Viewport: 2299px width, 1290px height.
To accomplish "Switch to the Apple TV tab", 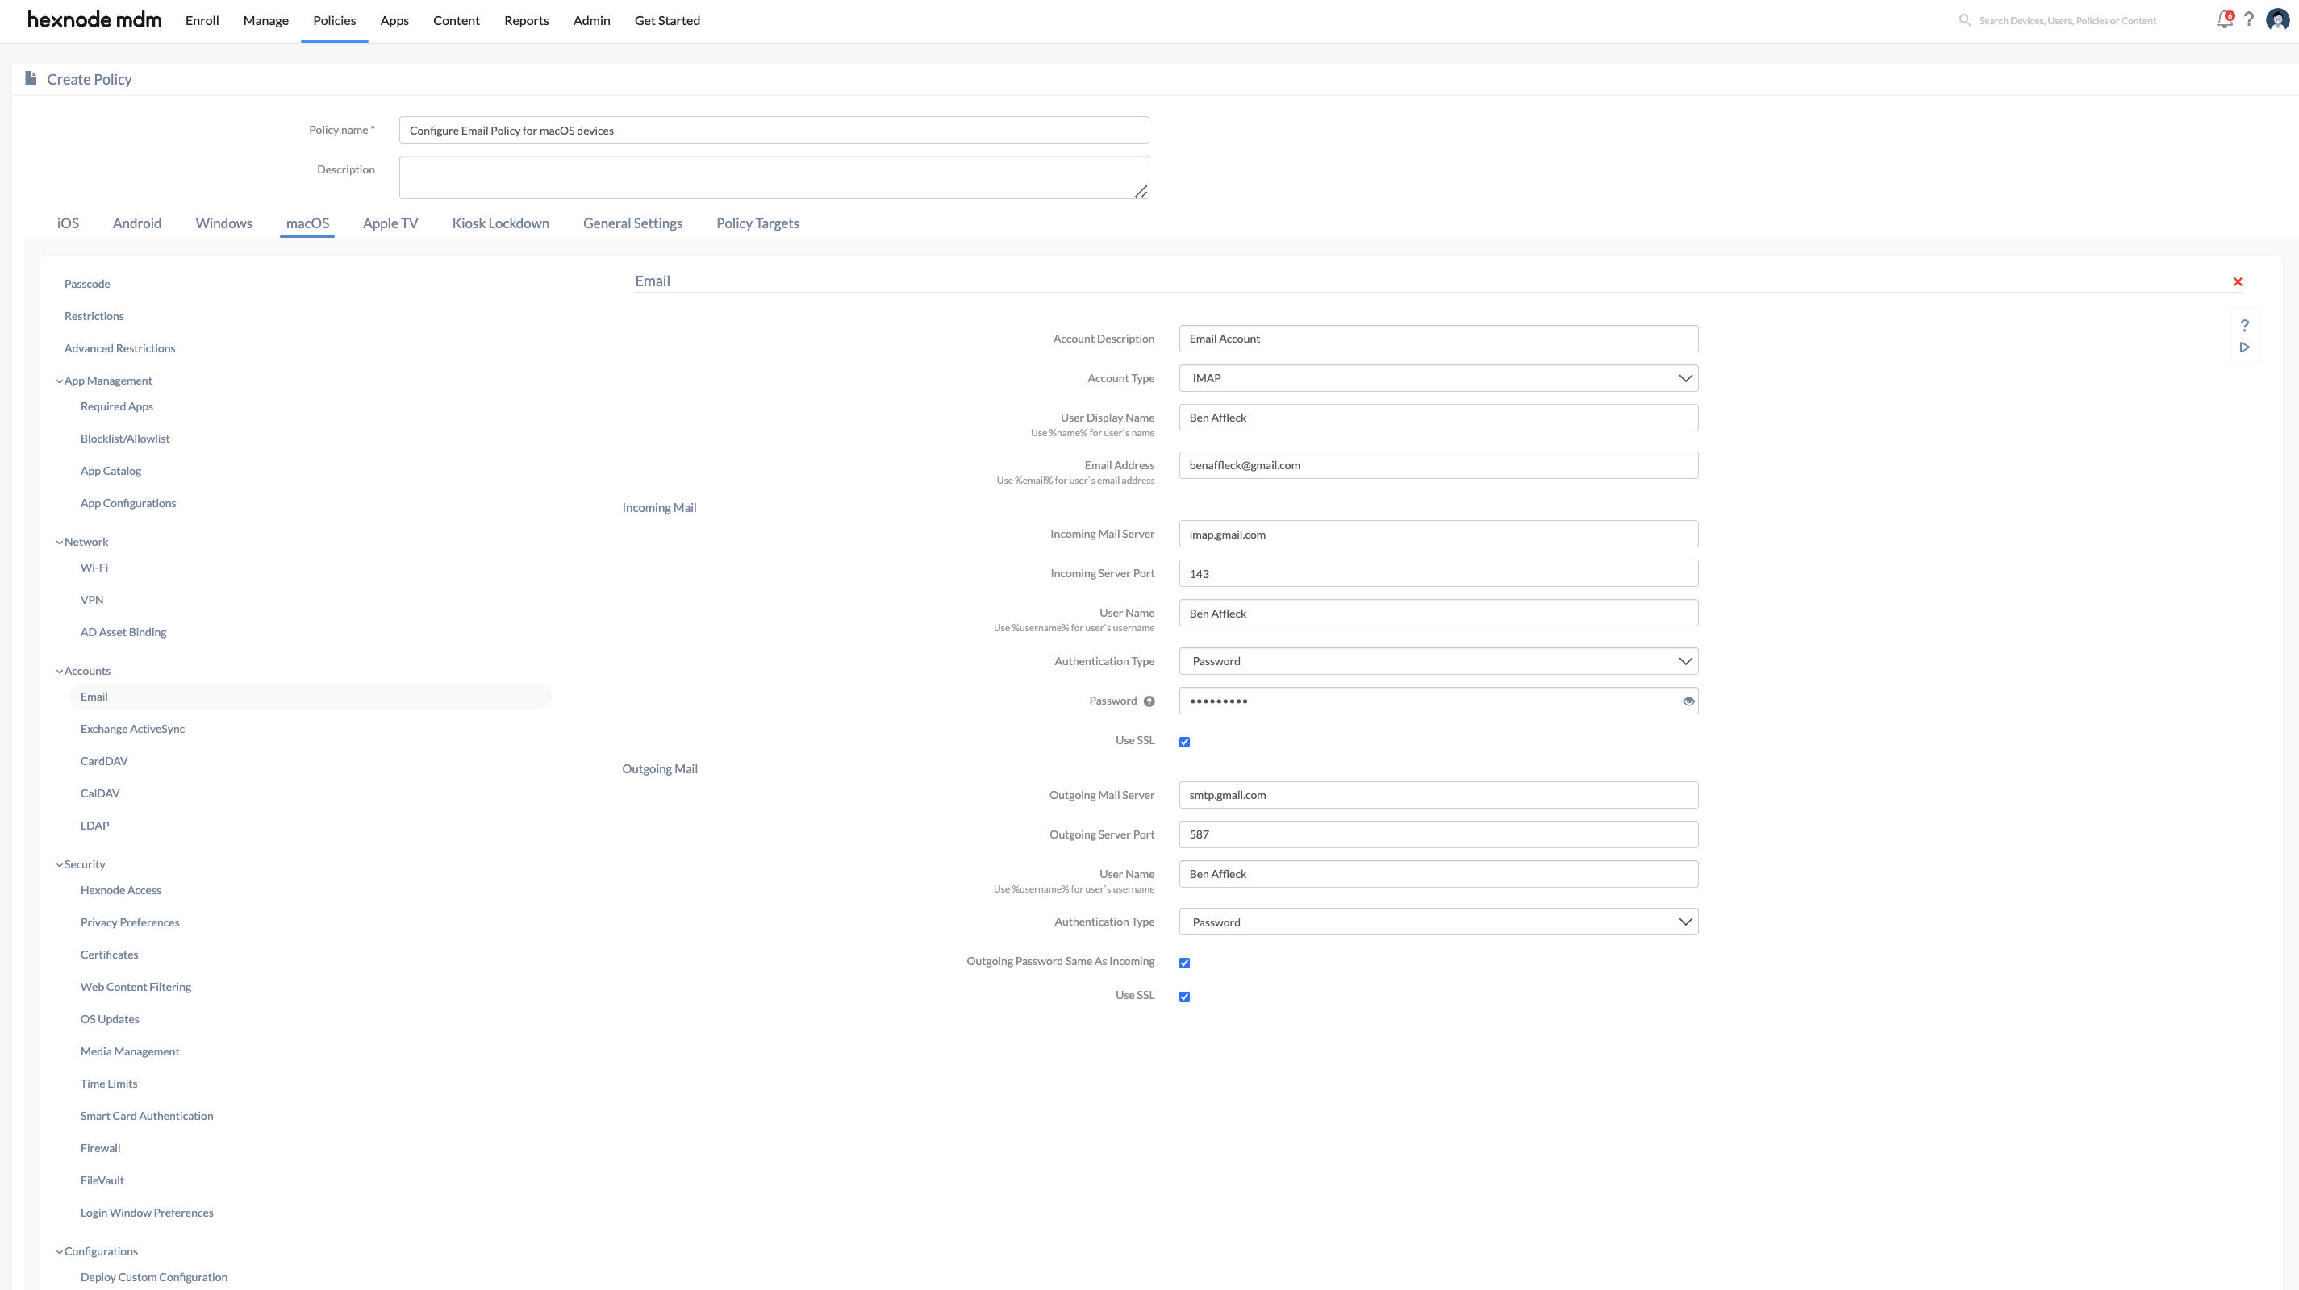I will point(390,223).
